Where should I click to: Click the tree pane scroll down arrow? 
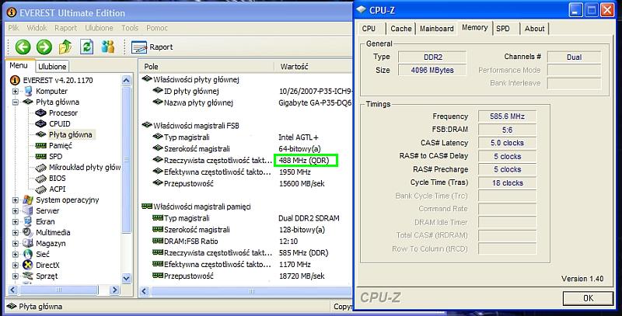tap(126, 279)
